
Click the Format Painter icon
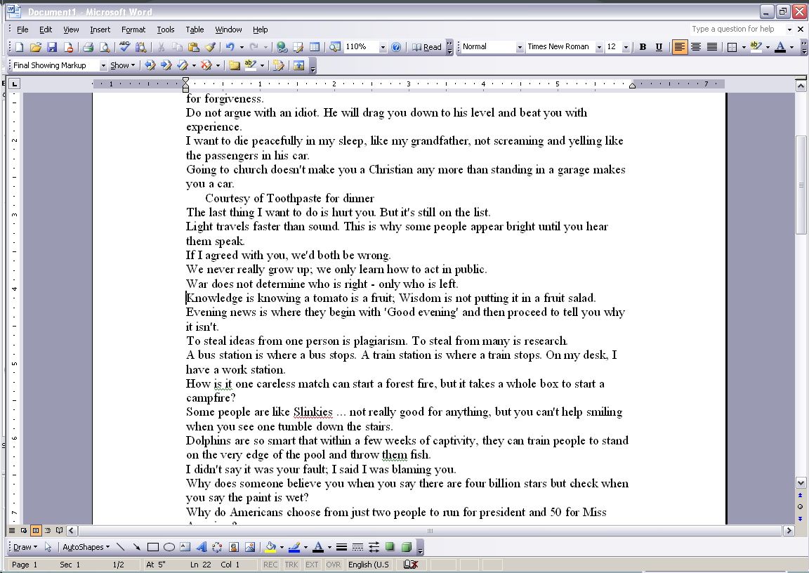click(211, 47)
